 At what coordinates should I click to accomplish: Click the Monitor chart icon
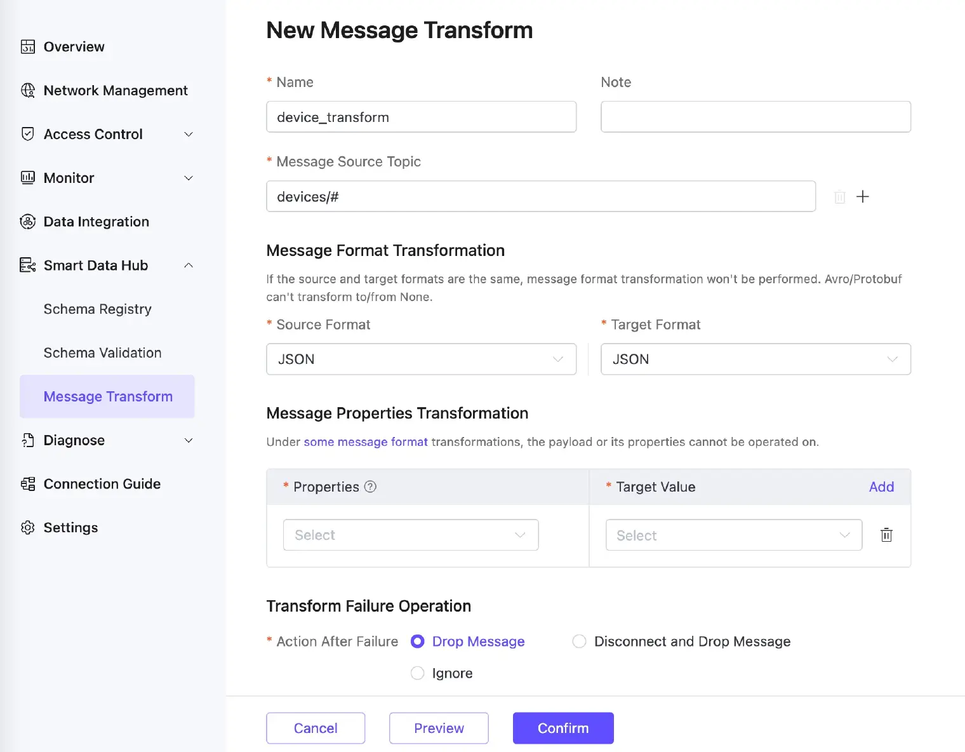28,178
